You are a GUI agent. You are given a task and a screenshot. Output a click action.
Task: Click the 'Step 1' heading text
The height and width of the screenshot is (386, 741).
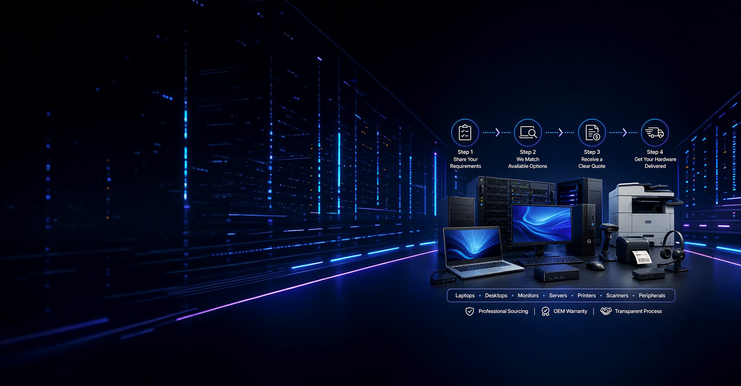click(465, 152)
